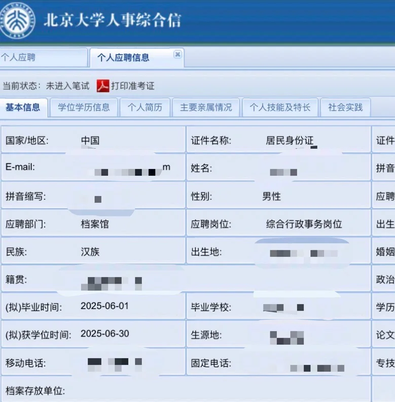Click the blurred 固定电话 number value
Screen dimensions: 395x402
pyautogui.click(x=317, y=368)
